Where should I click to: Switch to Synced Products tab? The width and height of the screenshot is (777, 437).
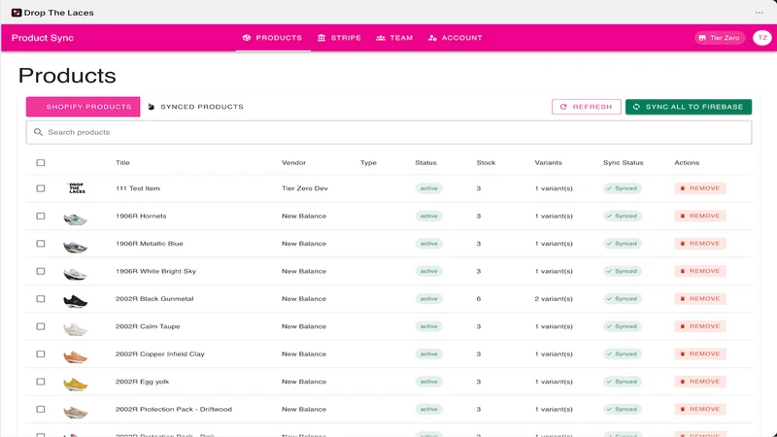(196, 107)
